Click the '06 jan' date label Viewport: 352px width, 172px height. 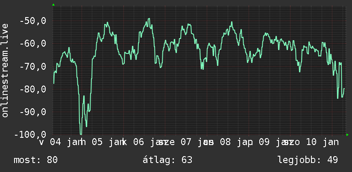(x=150, y=142)
